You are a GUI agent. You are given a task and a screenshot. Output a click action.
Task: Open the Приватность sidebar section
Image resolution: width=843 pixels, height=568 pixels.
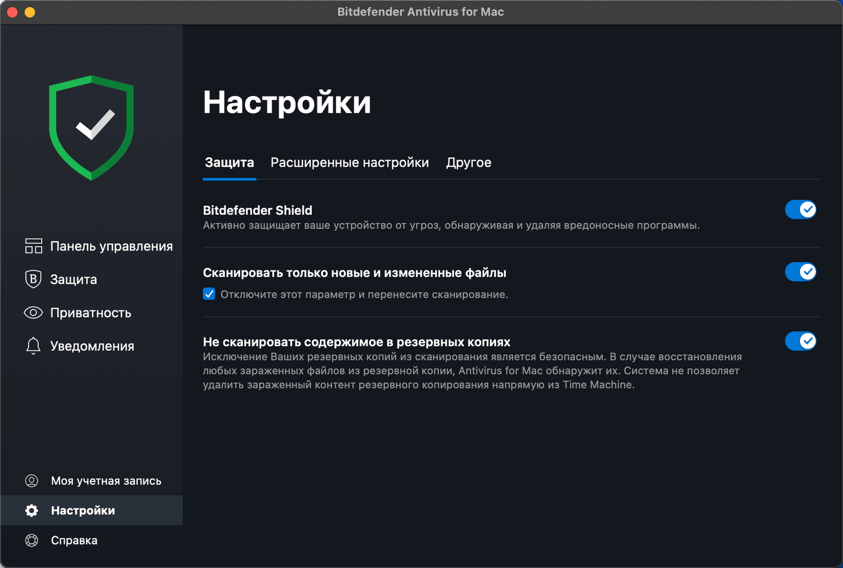pos(92,313)
